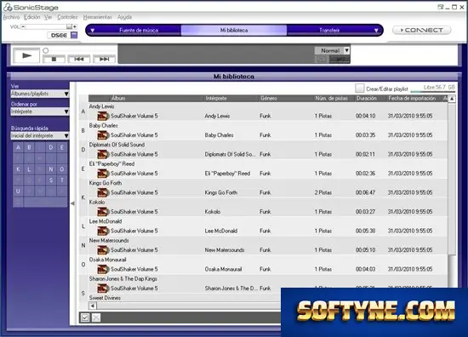
Task: Click the Crear/Editar playlist icon
Action: 360,89
